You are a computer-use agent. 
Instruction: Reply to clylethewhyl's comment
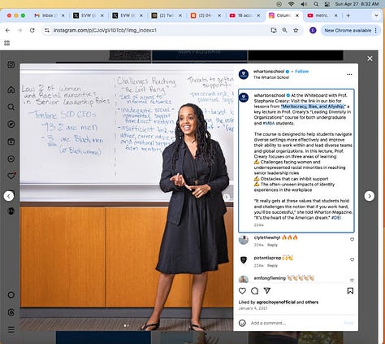(x=272, y=245)
